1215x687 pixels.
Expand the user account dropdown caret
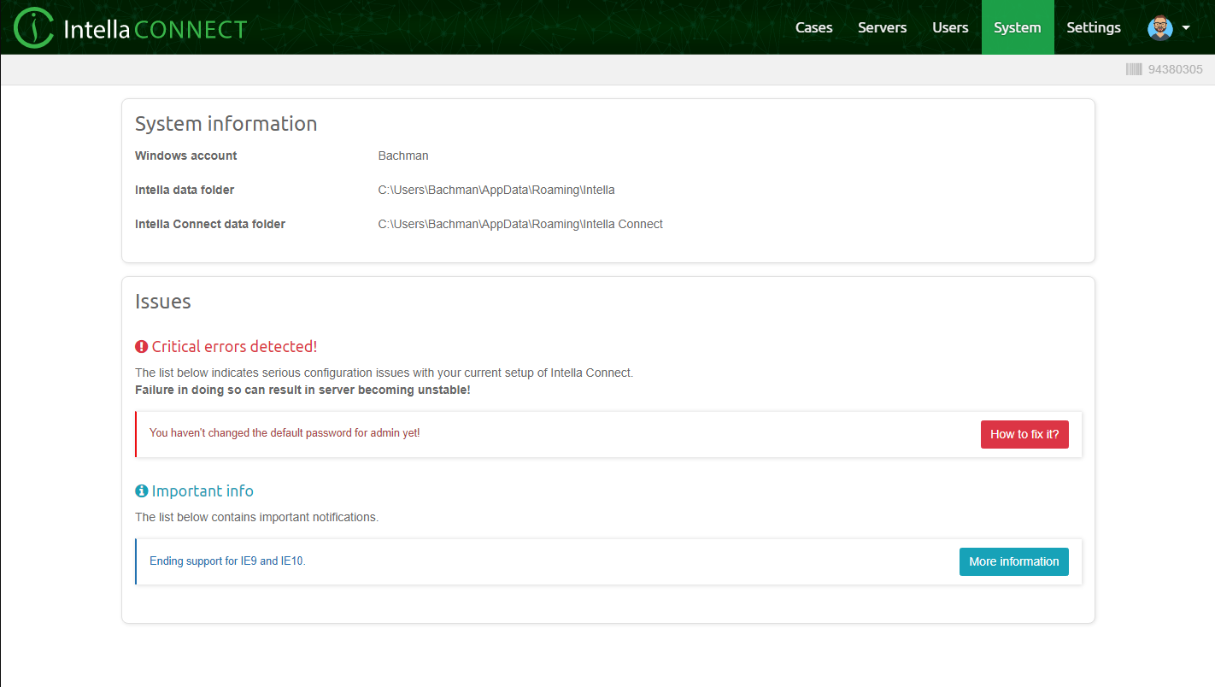[x=1186, y=27]
